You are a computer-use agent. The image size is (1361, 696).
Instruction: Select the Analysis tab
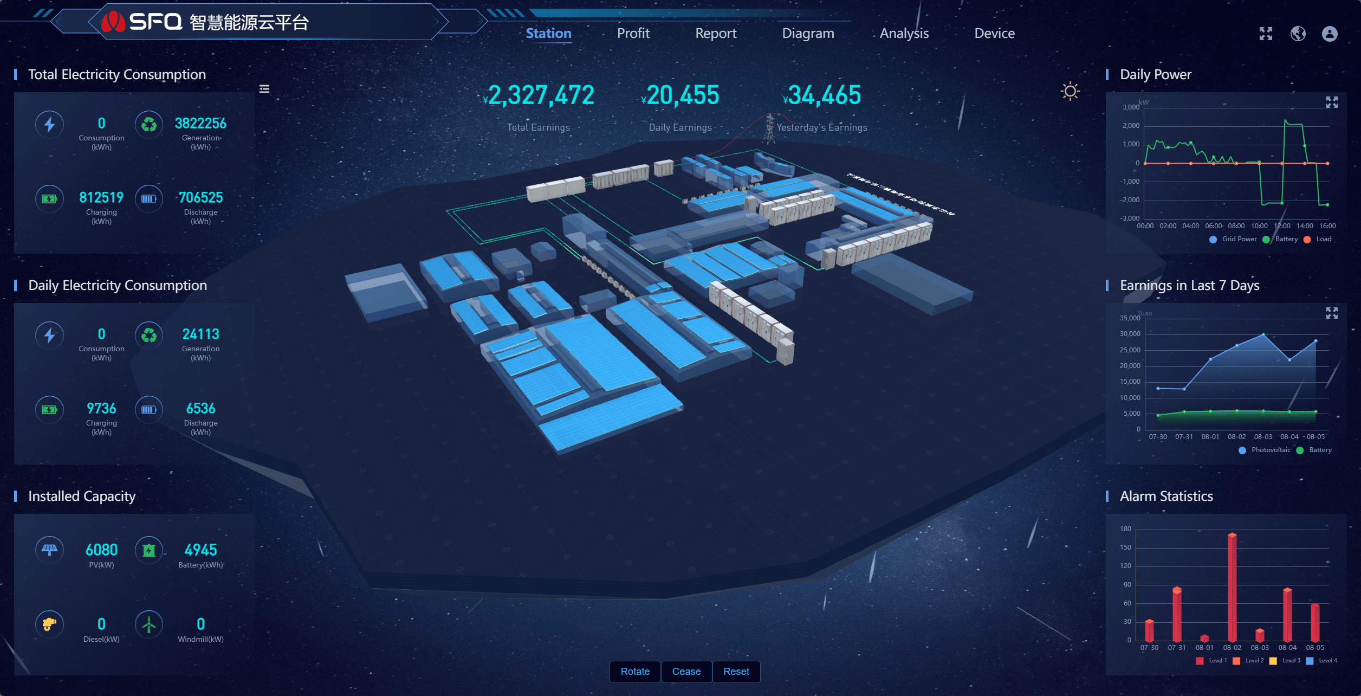[902, 34]
